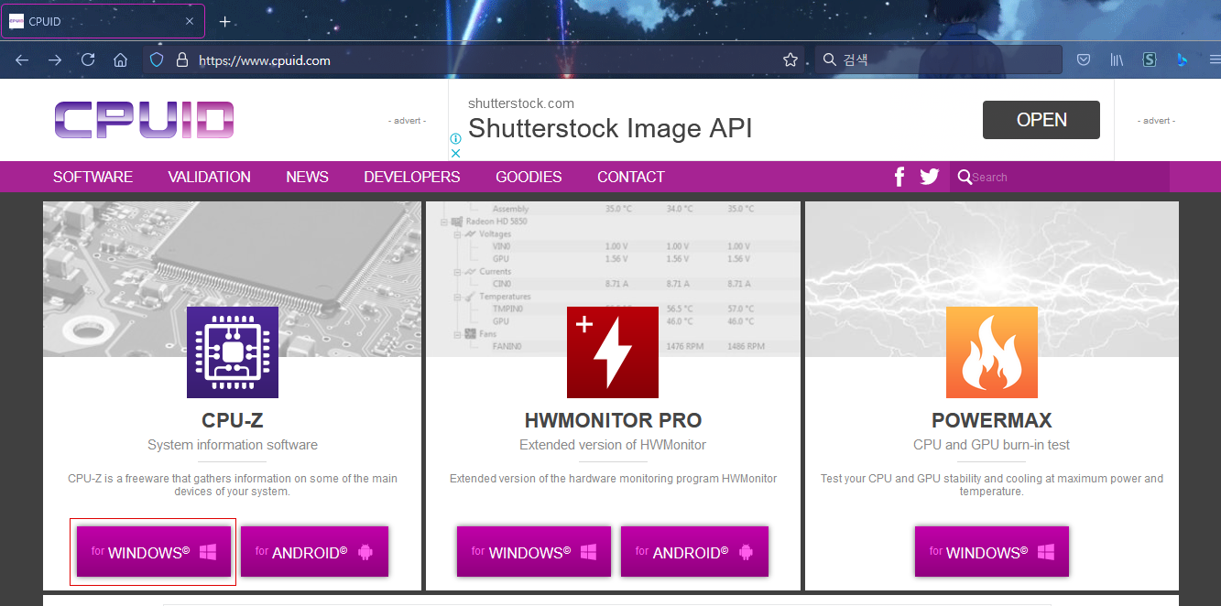Open the CONTACT menu item
1221x606 pixels.
631,177
